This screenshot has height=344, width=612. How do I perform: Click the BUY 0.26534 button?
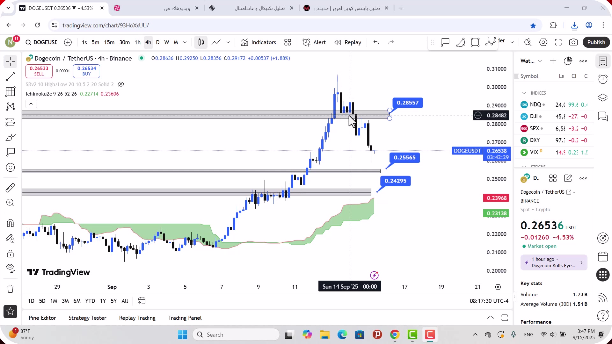point(86,71)
